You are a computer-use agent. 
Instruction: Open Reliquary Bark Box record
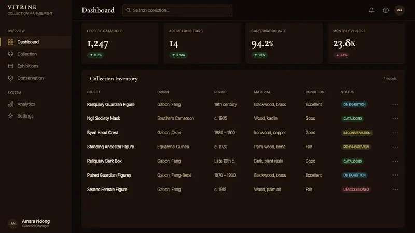tap(105, 161)
